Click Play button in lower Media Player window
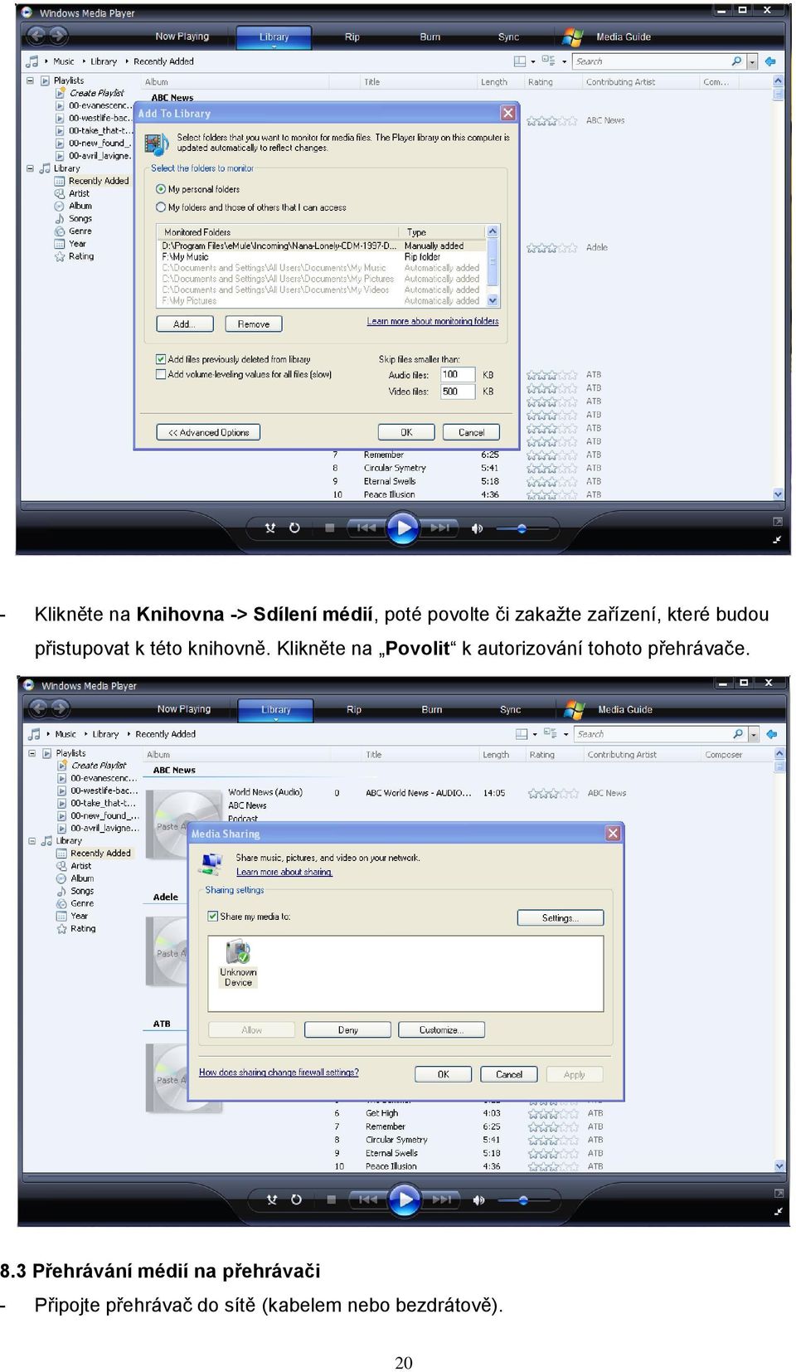The image size is (796, 1372). click(x=405, y=1199)
